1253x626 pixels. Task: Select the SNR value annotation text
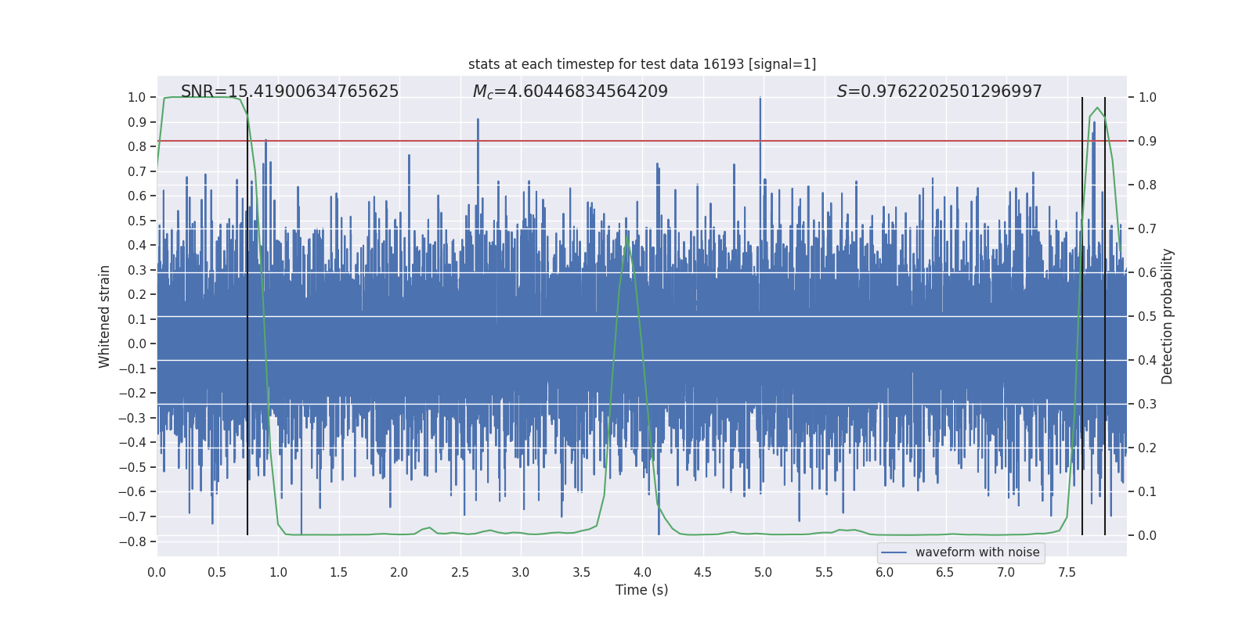point(290,92)
